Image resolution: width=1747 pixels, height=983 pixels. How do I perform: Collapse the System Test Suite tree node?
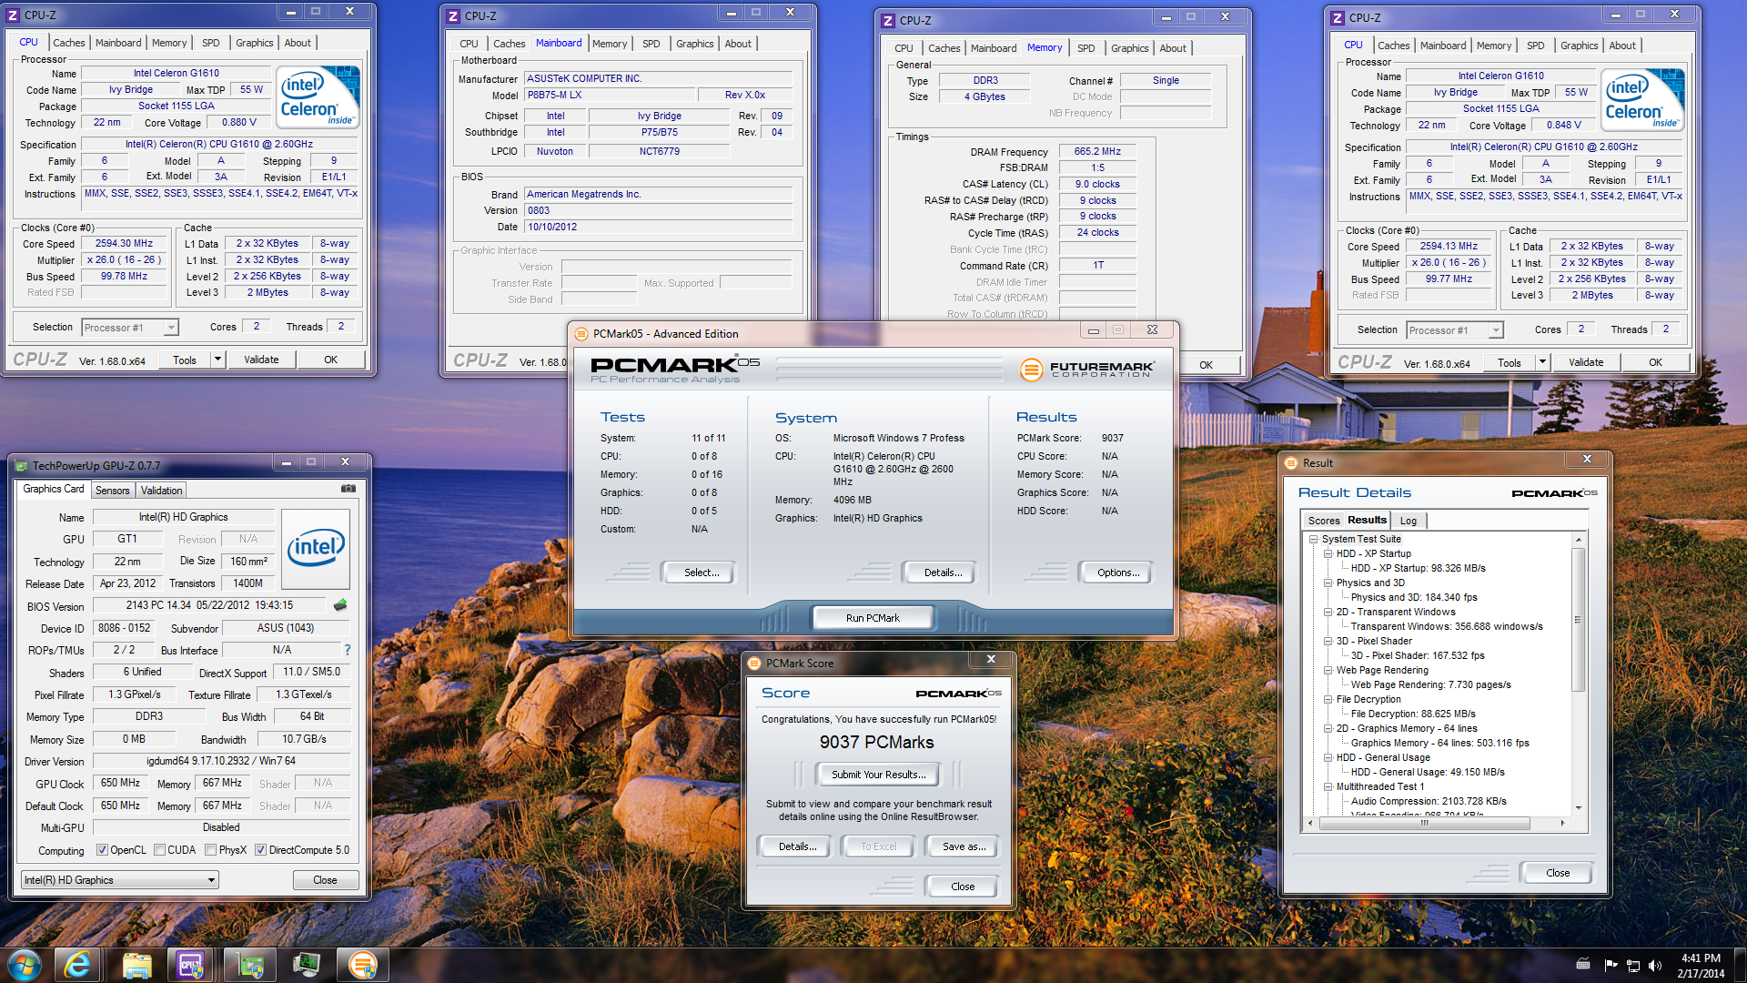pos(1314,540)
